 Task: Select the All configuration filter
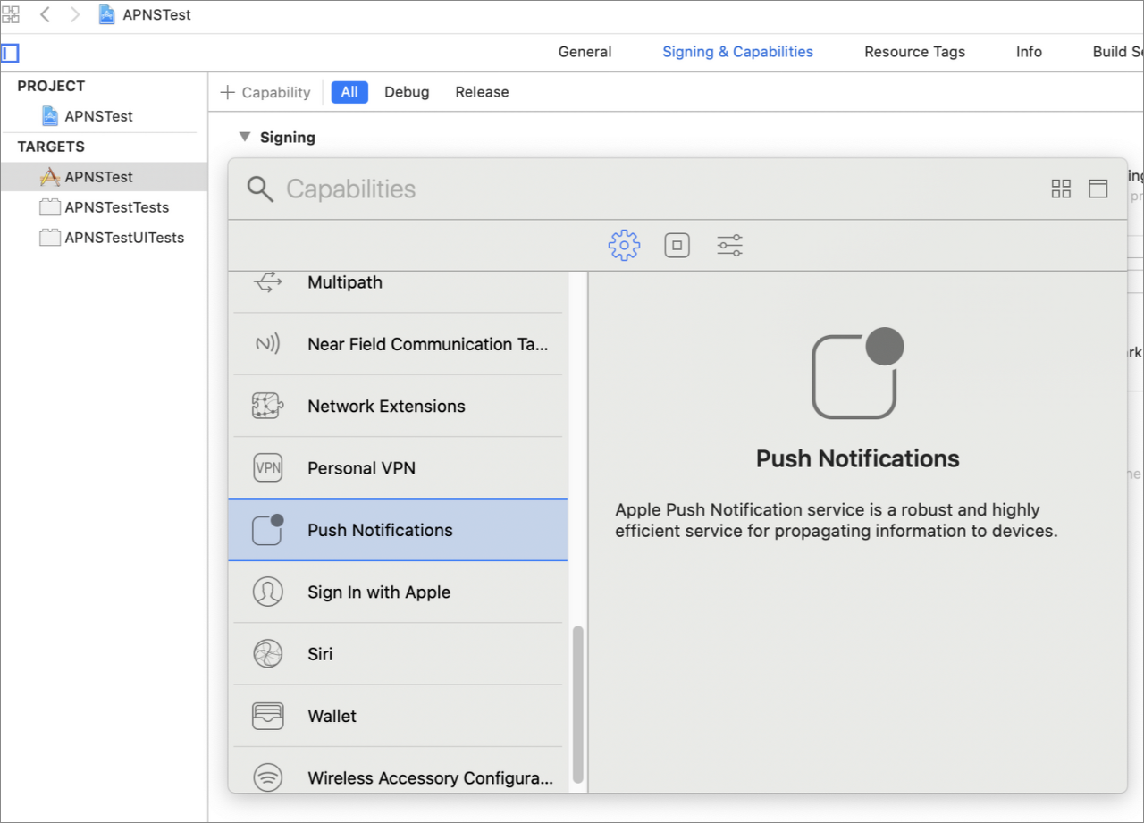click(x=349, y=92)
